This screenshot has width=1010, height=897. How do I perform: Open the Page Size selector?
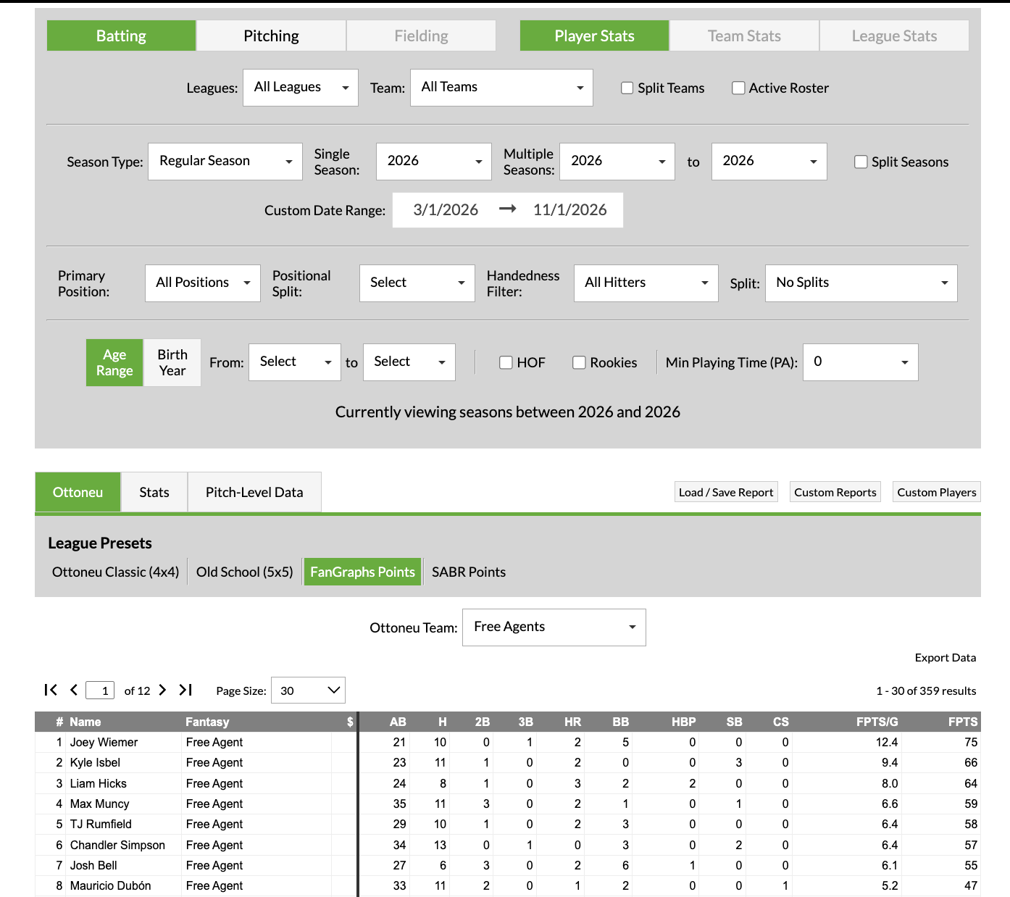point(308,691)
